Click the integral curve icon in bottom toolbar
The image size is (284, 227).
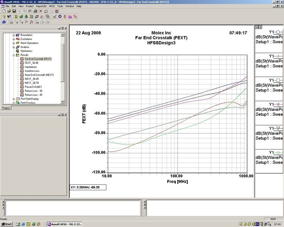point(31,22)
